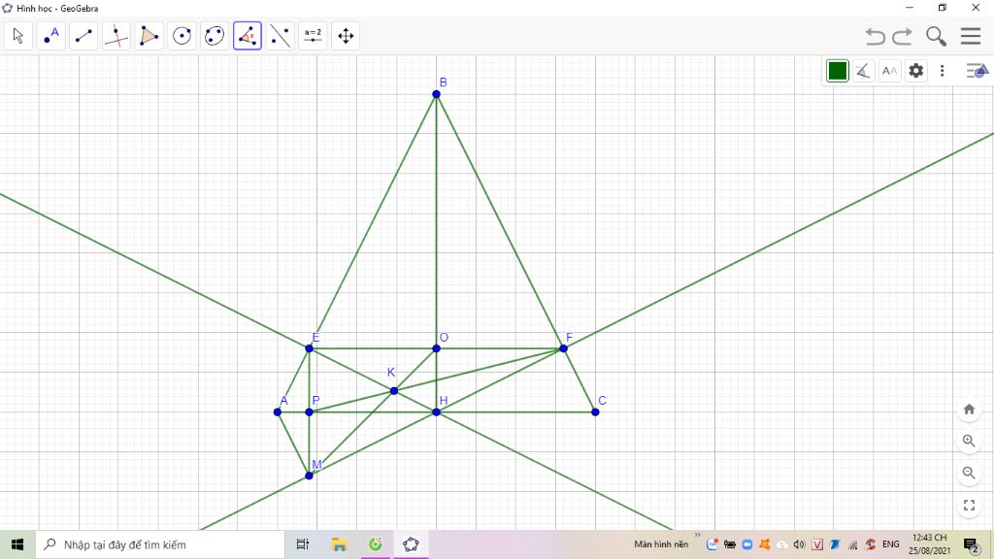This screenshot has width=994, height=559.
Task: Open the Wi-Fi network tray icon
Action: 853,544
